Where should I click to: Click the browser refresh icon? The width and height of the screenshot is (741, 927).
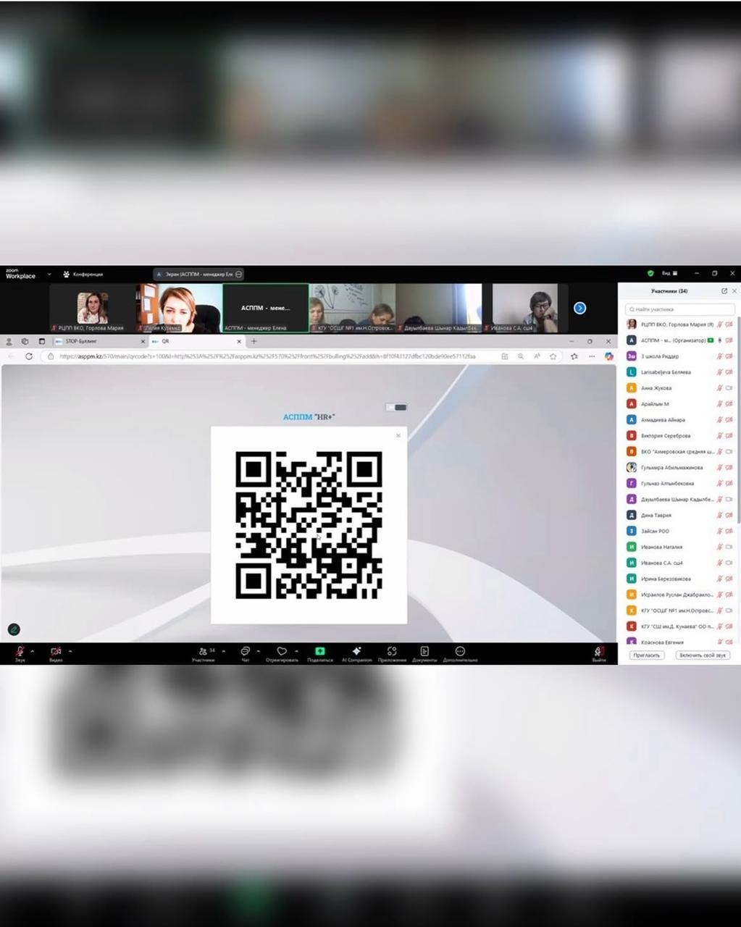[29, 356]
